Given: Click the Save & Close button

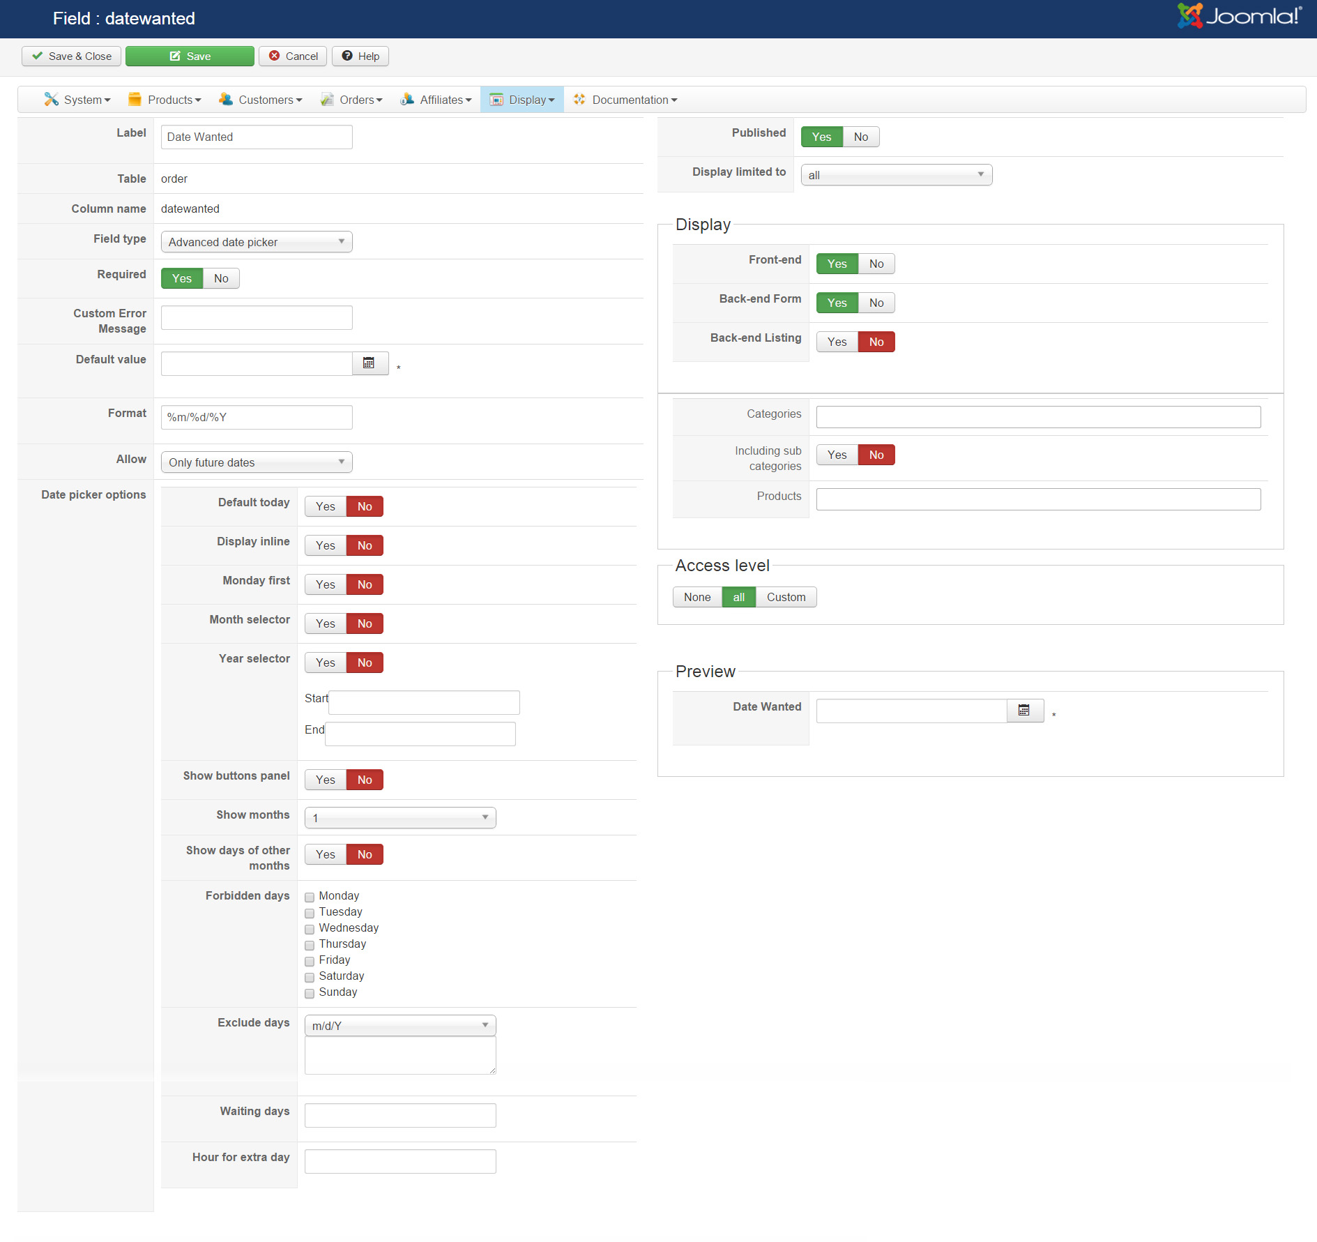Looking at the screenshot, I should point(71,56).
